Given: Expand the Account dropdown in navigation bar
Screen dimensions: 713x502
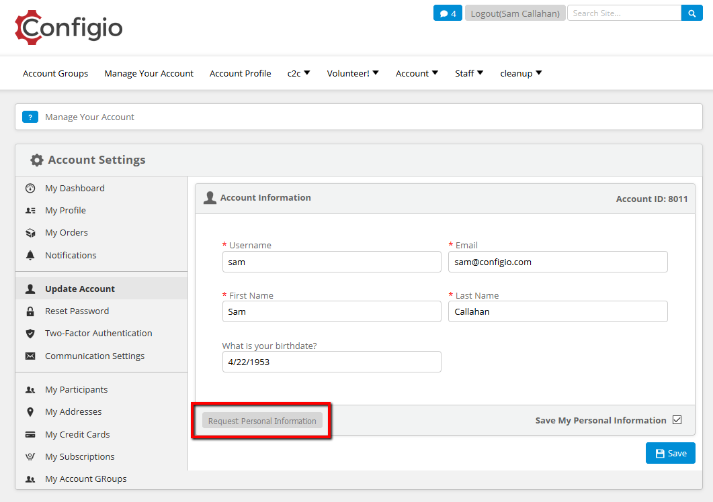Looking at the screenshot, I should [x=417, y=73].
